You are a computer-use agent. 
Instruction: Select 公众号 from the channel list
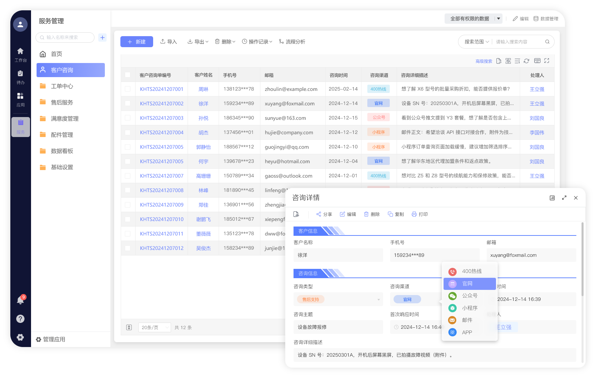pos(469,296)
